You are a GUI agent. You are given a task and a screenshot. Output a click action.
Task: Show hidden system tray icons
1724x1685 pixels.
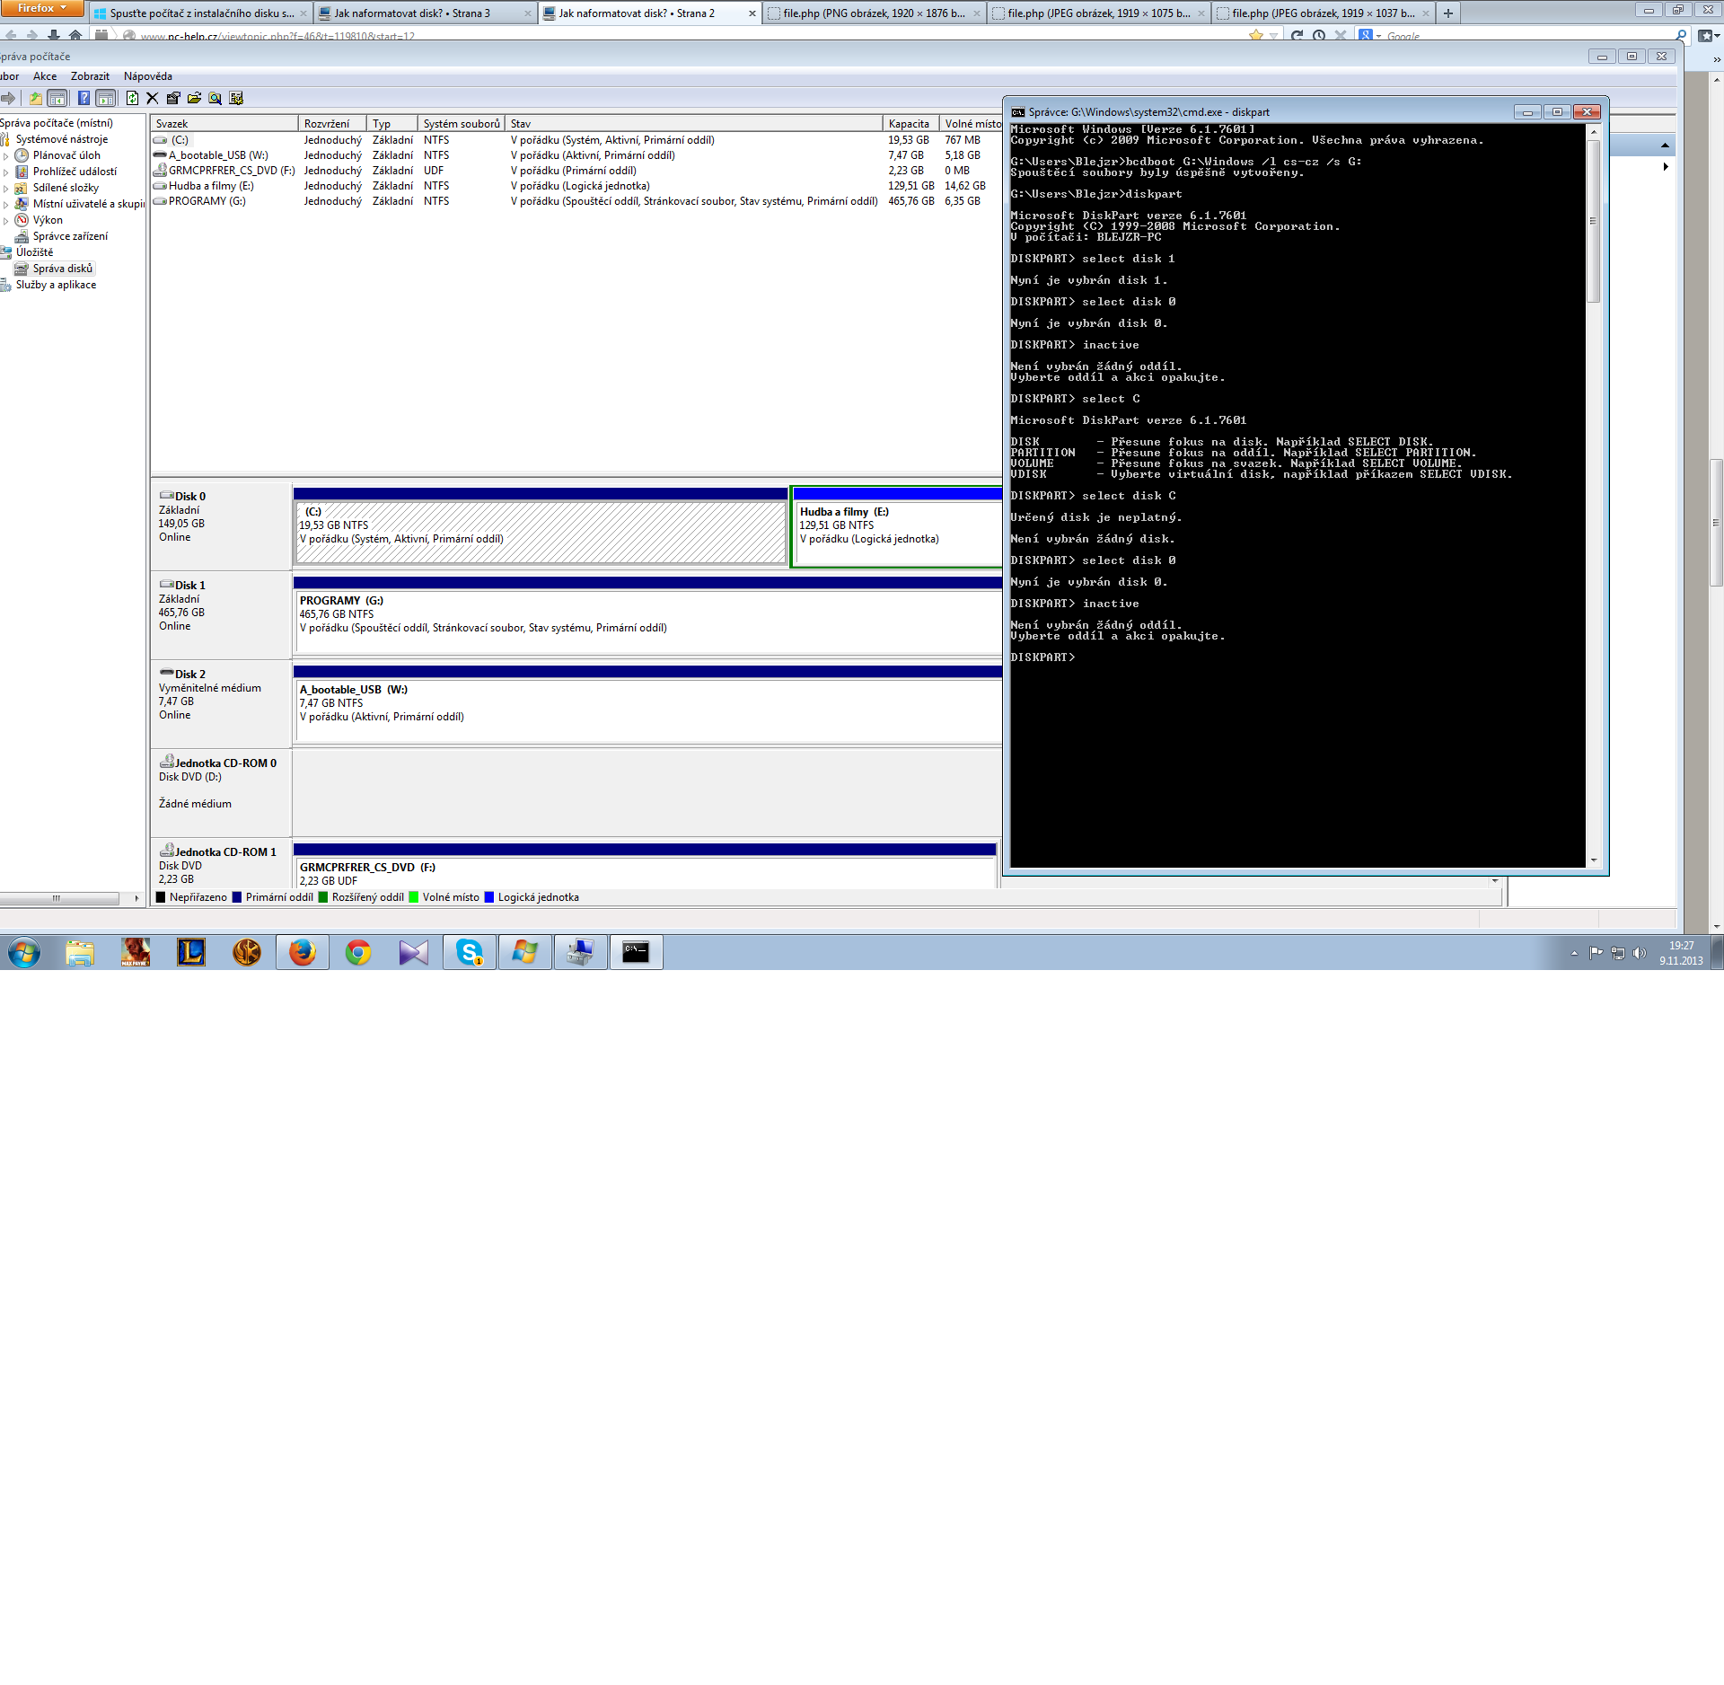(x=1574, y=953)
